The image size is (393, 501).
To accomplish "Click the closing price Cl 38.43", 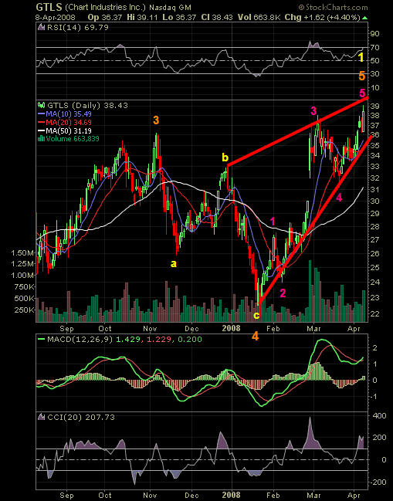I will [x=217, y=17].
